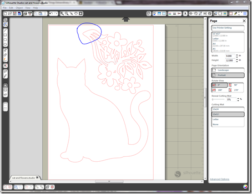252x194 pixels.
Task: Open the File menu
Action: 5,8
